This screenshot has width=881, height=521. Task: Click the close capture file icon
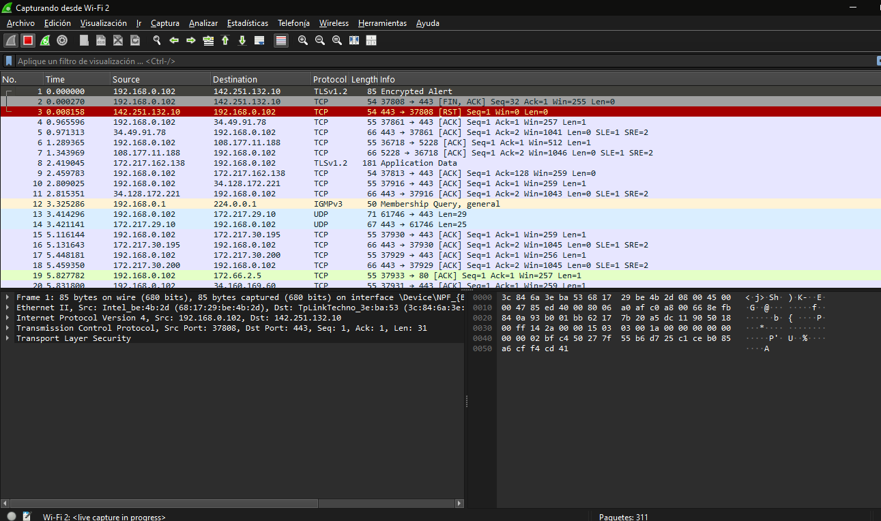118,40
